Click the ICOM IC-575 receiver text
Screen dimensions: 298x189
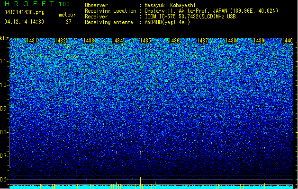point(190,17)
